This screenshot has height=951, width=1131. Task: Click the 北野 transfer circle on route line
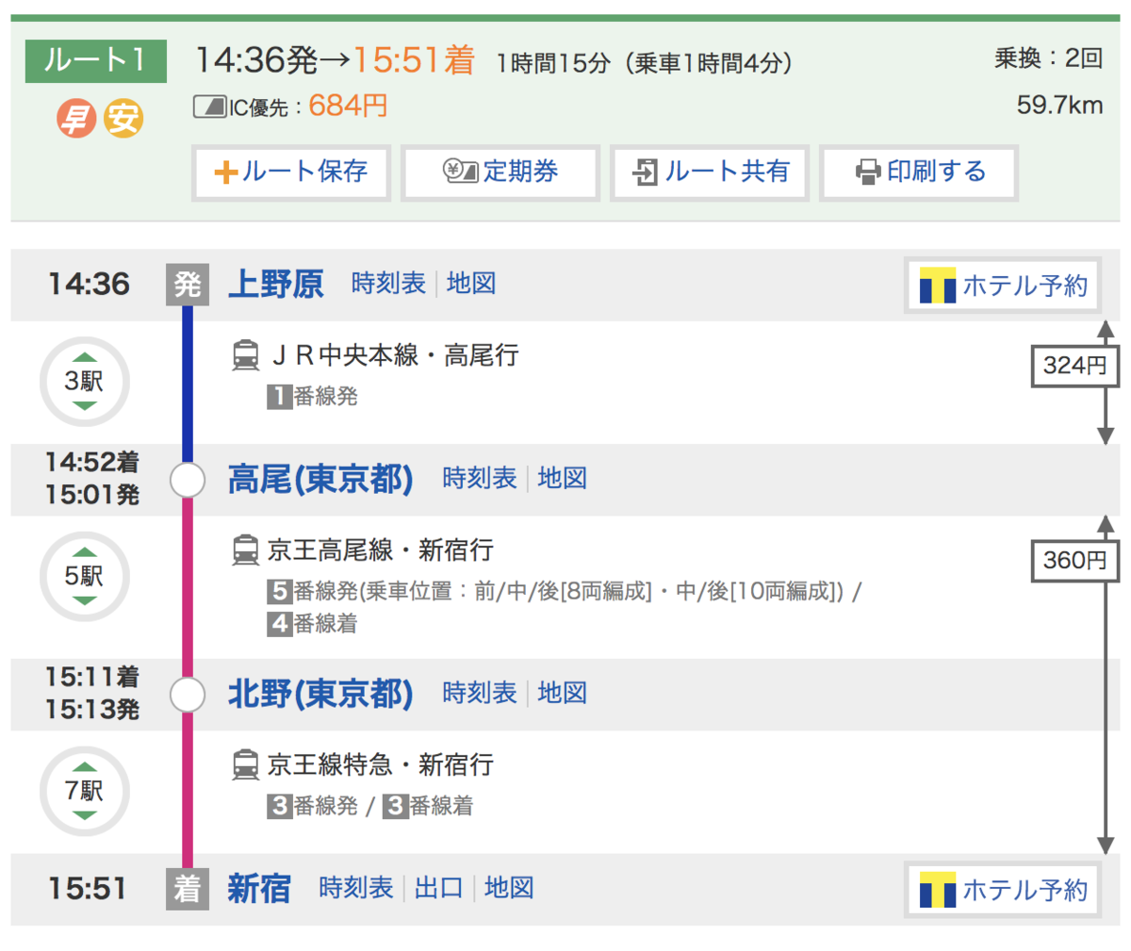(x=188, y=695)
